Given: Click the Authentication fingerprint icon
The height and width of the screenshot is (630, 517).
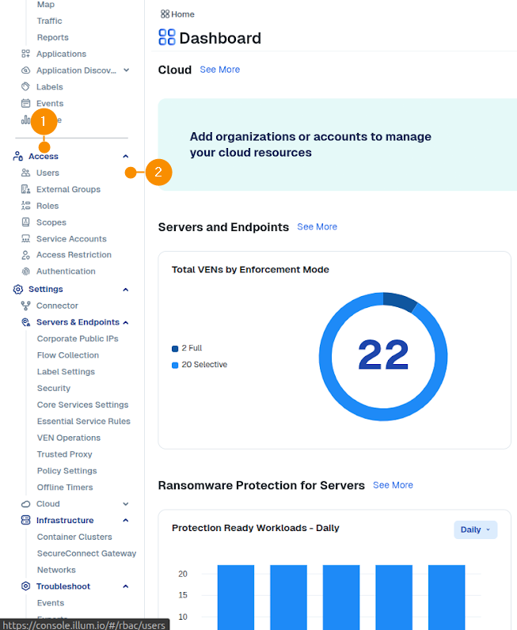Looking at the screenshot, I should coord(26,271).
